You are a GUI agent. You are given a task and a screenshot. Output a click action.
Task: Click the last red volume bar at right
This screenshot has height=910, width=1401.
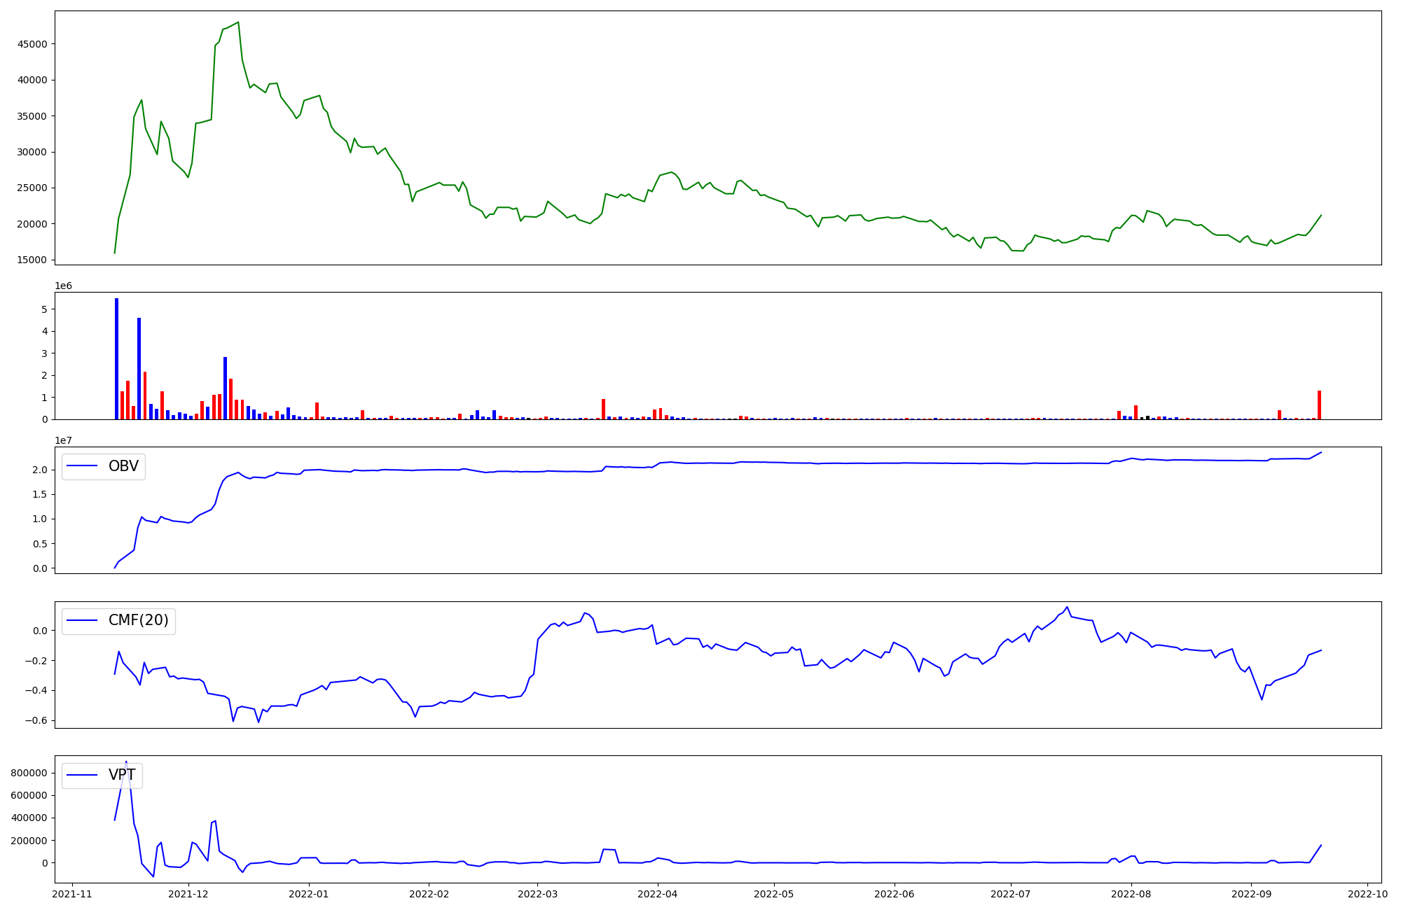[1319, 405]
